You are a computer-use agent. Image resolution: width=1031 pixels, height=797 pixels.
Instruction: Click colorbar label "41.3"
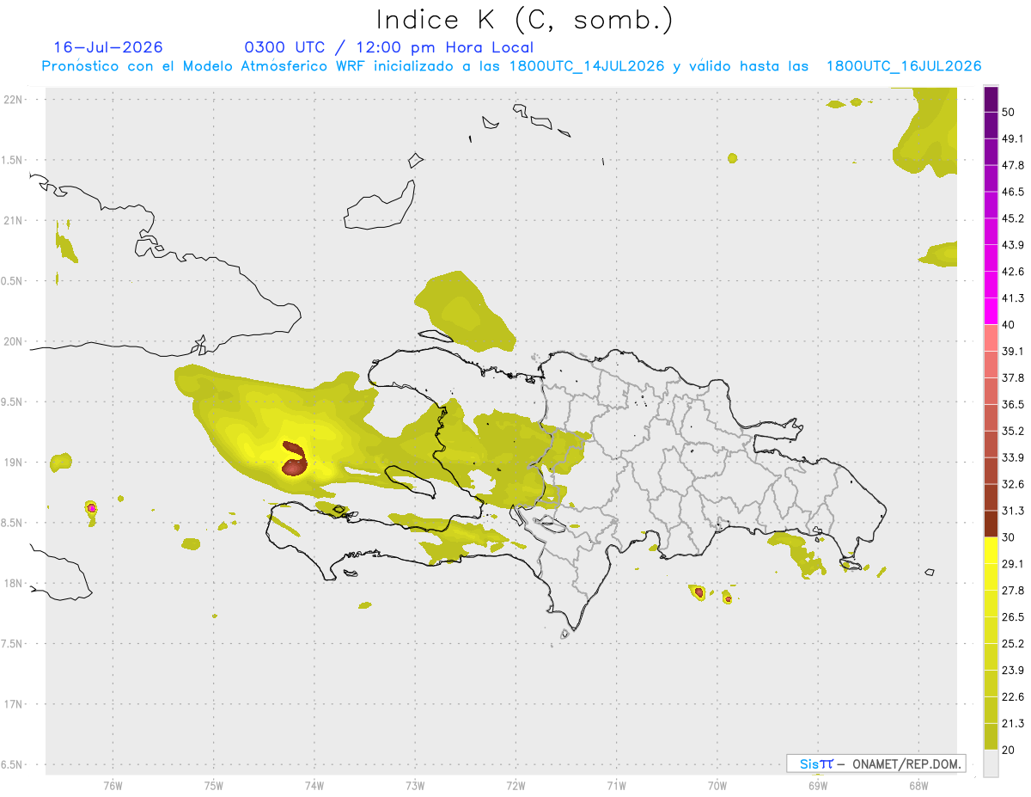(1013, 298)
